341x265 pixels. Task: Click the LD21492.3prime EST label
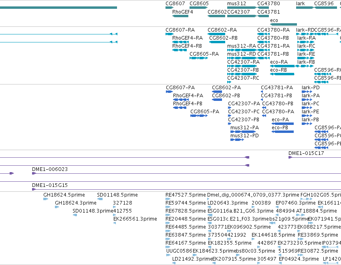pos(192,259)
